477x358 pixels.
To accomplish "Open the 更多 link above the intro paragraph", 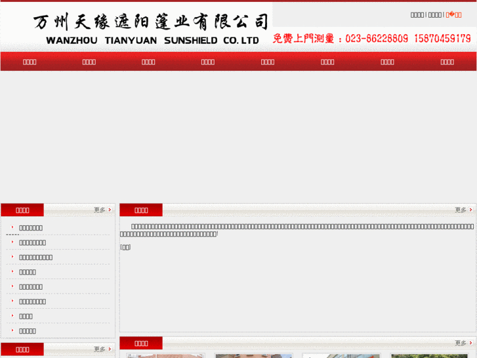I will [464, 210].
